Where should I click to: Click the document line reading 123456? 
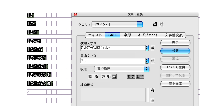pos(35,49)
